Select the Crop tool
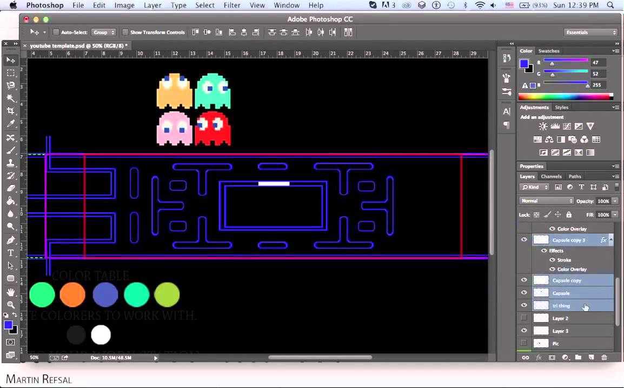Screen dimensions: 624x388 11,111
